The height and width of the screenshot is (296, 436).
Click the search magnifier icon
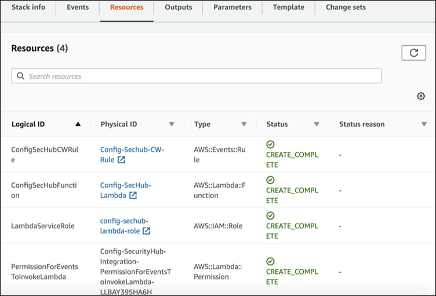point(20,76)
